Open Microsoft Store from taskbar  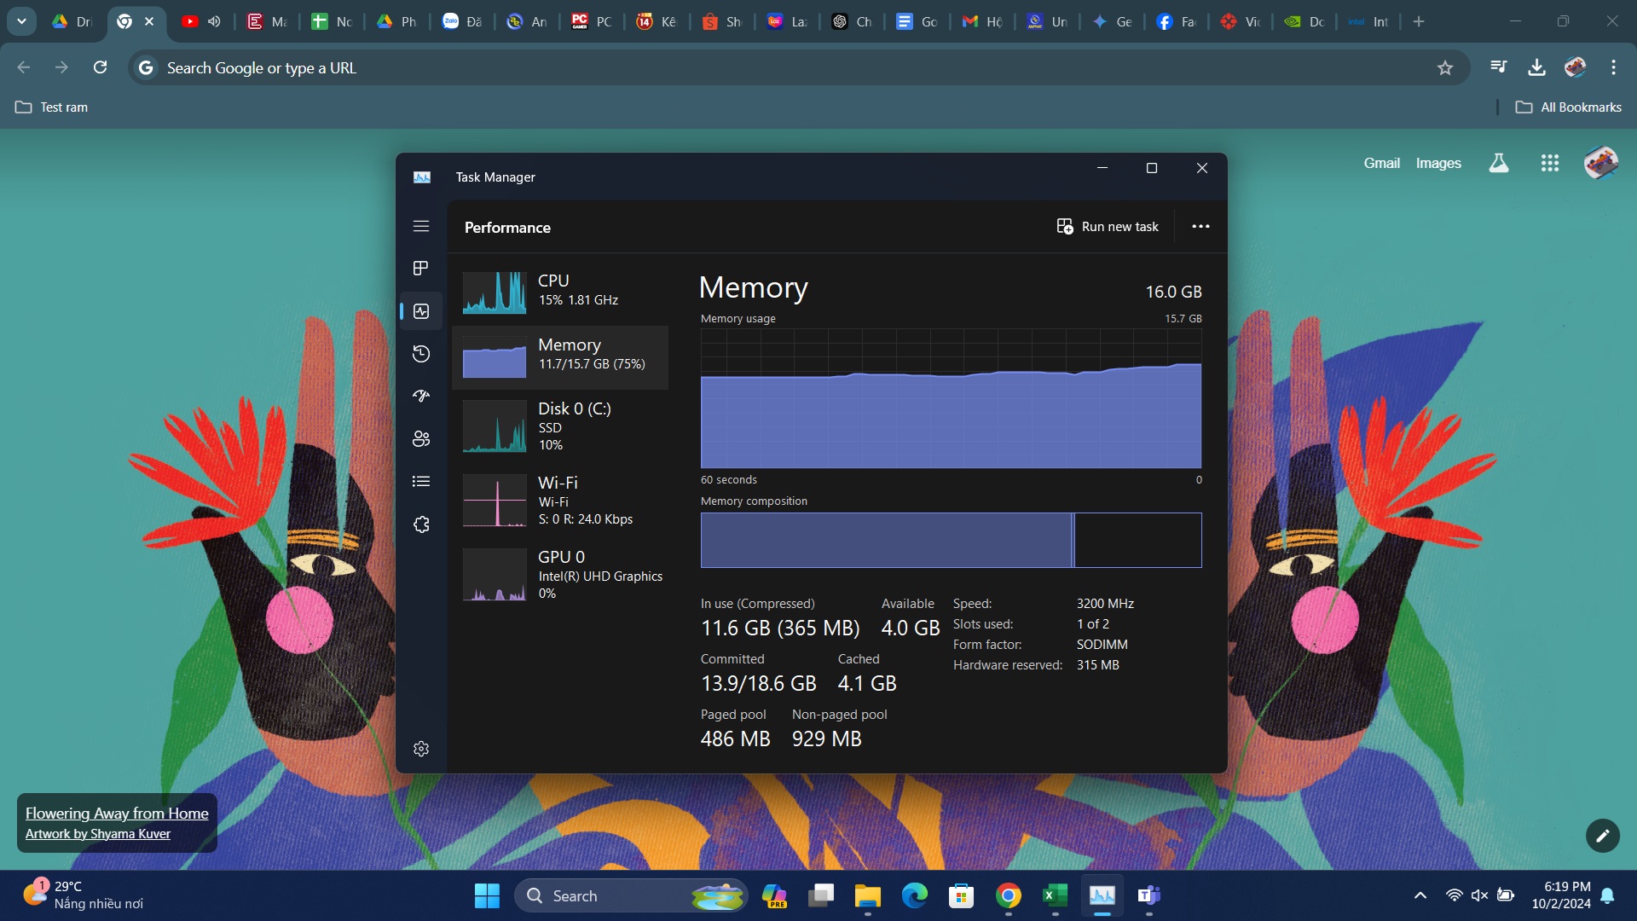962,895
